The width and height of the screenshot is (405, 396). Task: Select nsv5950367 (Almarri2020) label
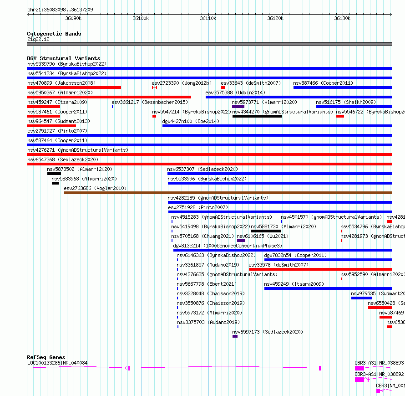60,93
